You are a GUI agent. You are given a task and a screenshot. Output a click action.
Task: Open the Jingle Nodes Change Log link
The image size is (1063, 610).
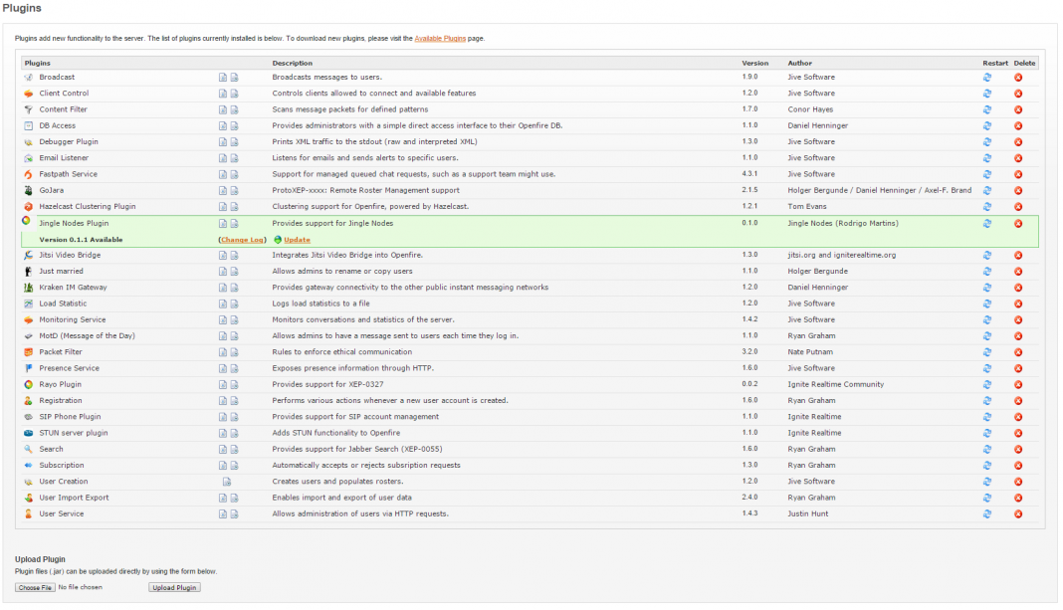click(242, 240)
